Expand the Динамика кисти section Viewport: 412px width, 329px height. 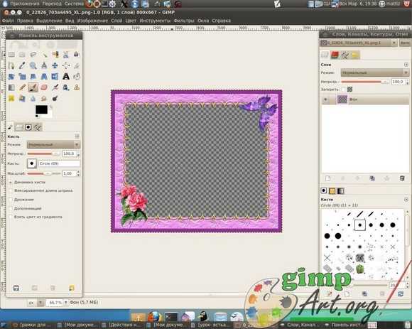click(x=11, y=182)
